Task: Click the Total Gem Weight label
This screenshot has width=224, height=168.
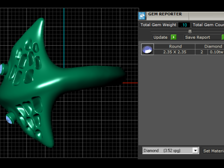Action: (x=158, y=25)
